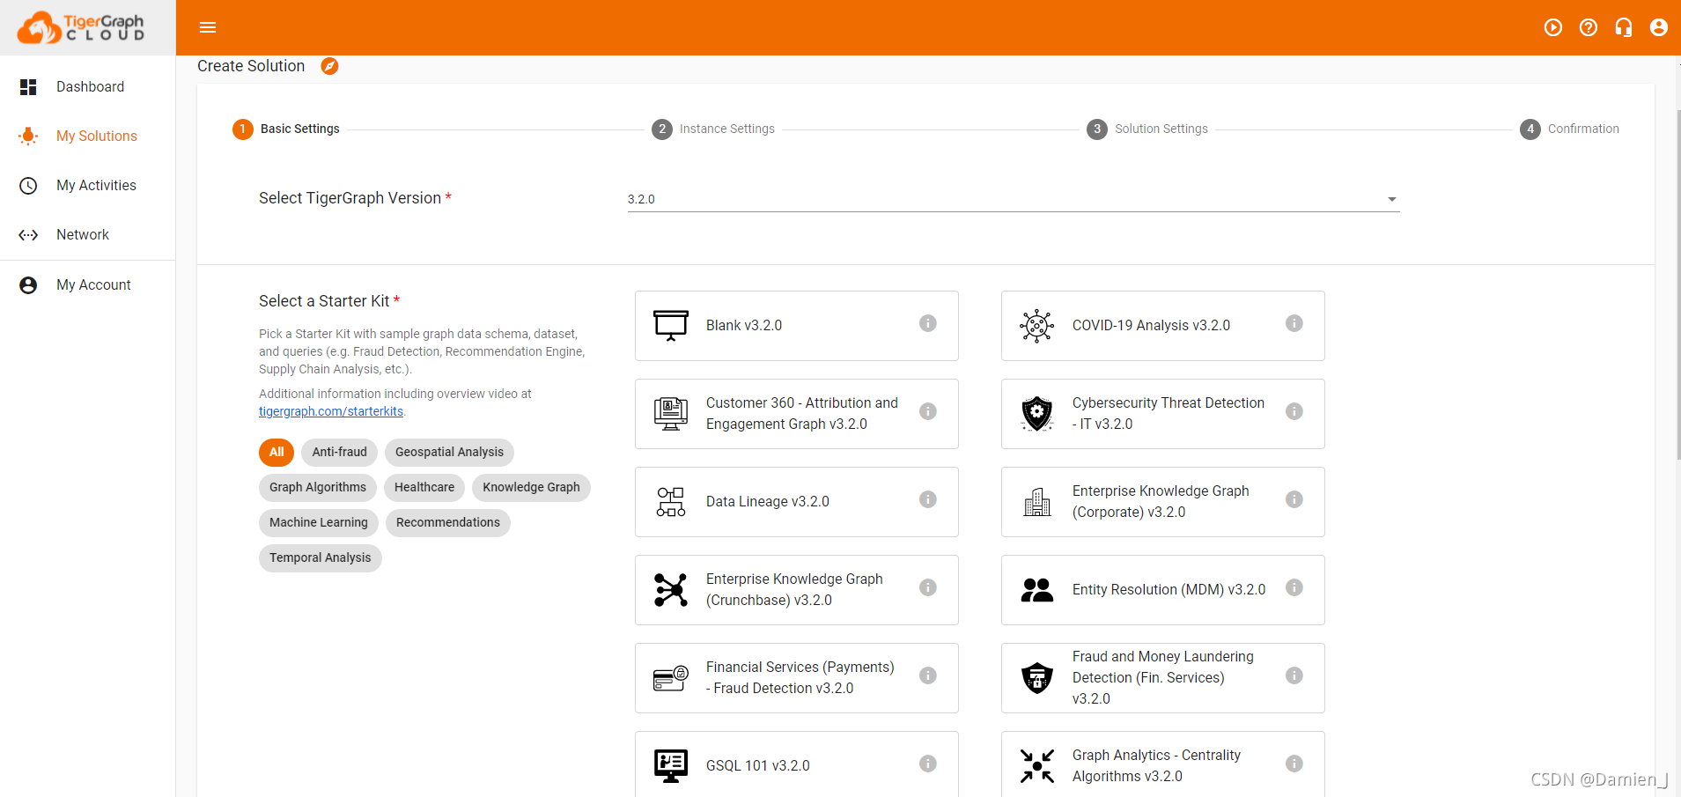The height and width of the screenshot is (797, 1681).
Task: Go to step 2 Instance Settings
Action: click(x=713, y=129)
